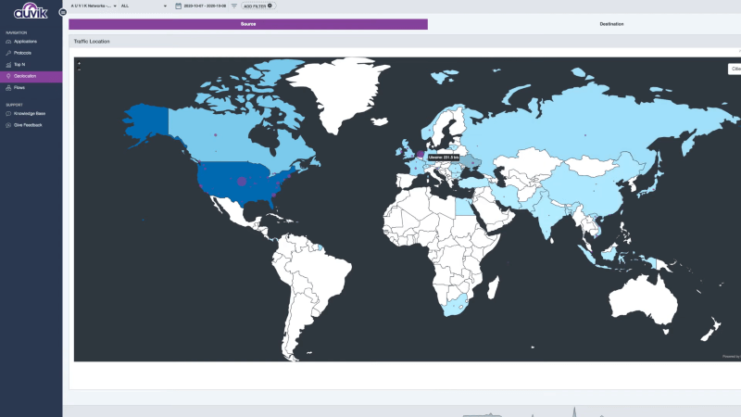Click the Traffic Location panel header
The width and height of the screenshot is (741, 417).
coord(405,42)
